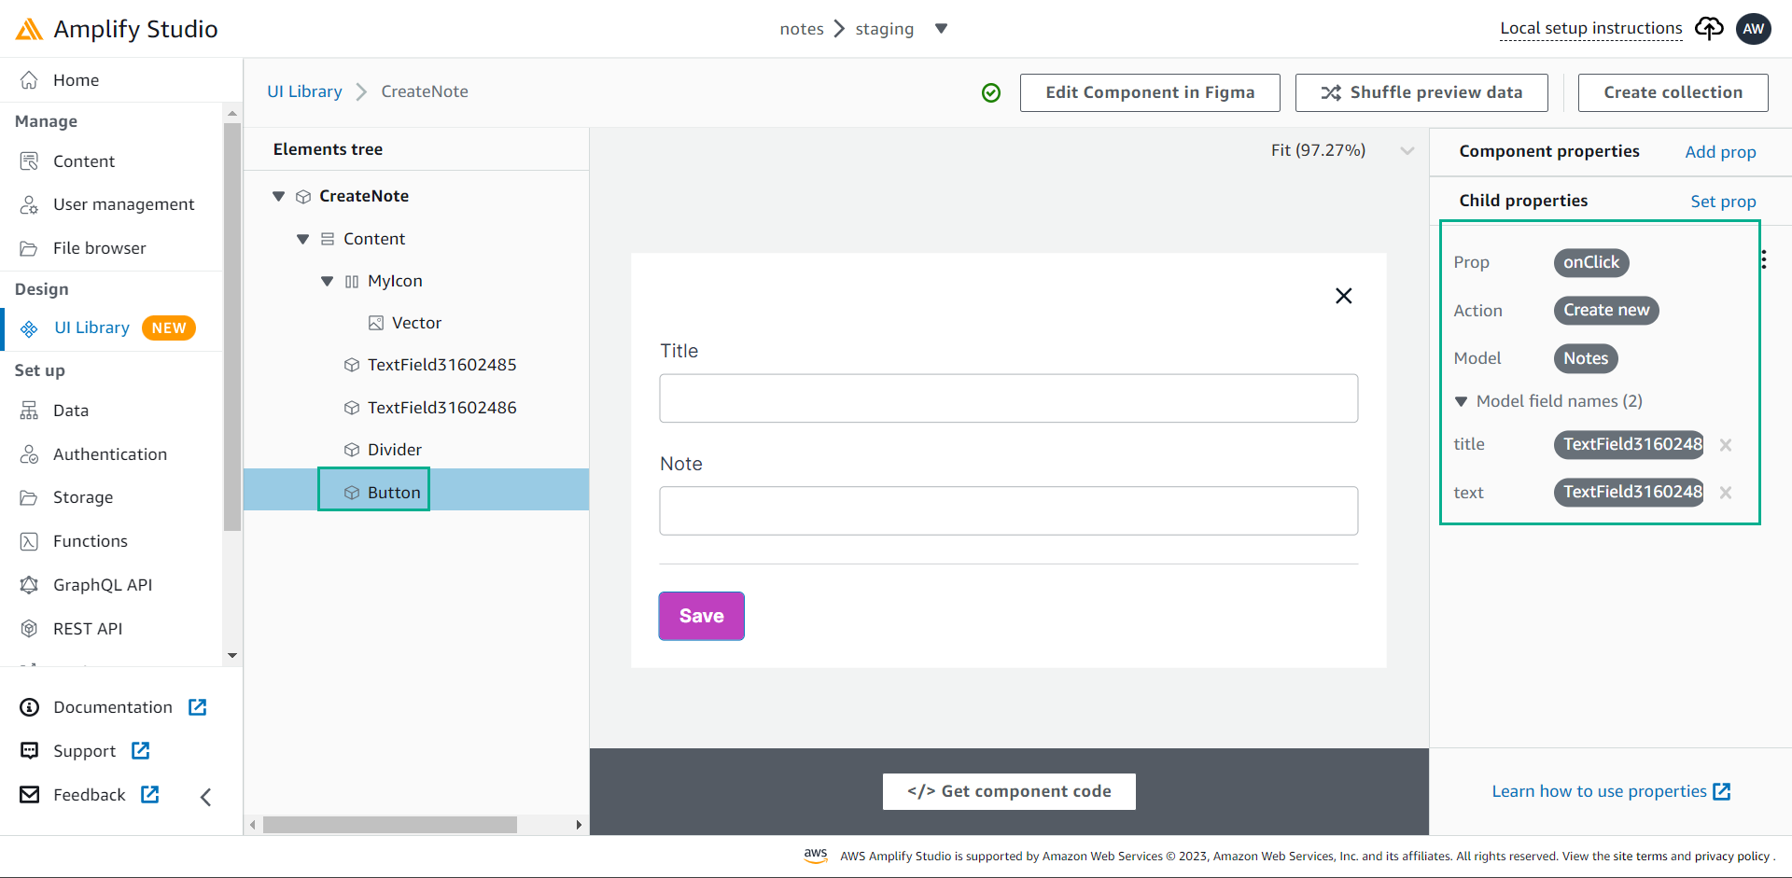Screen dimensions: 1792x878
Task: Select TextField31602485 in elements tree
Action: 441,365
